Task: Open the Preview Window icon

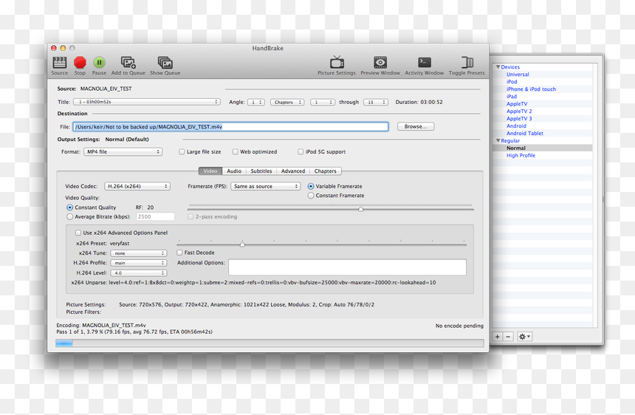Action: pyautogui.click(x=380, y=62)
